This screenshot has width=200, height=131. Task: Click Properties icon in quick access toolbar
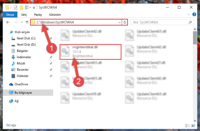click(x=16, y=8)
